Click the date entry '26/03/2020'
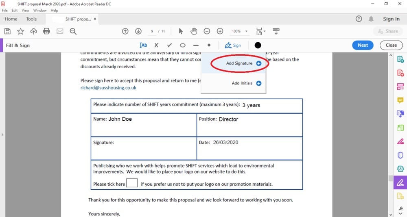The image size is (407, 217). coord(225,142)
